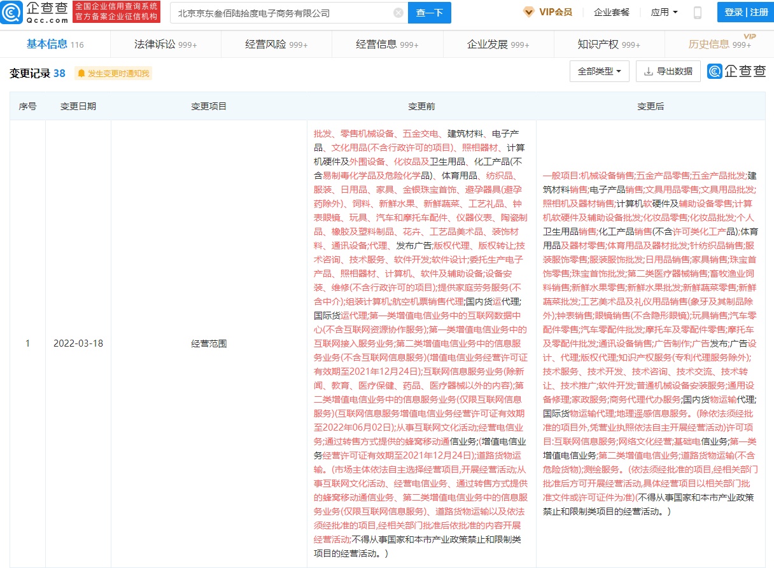Clear the search box with the X icon
The image size is (774, 568).
pos(398,13)
